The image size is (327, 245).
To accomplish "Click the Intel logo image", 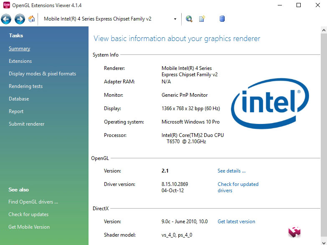I will point(270,103).
